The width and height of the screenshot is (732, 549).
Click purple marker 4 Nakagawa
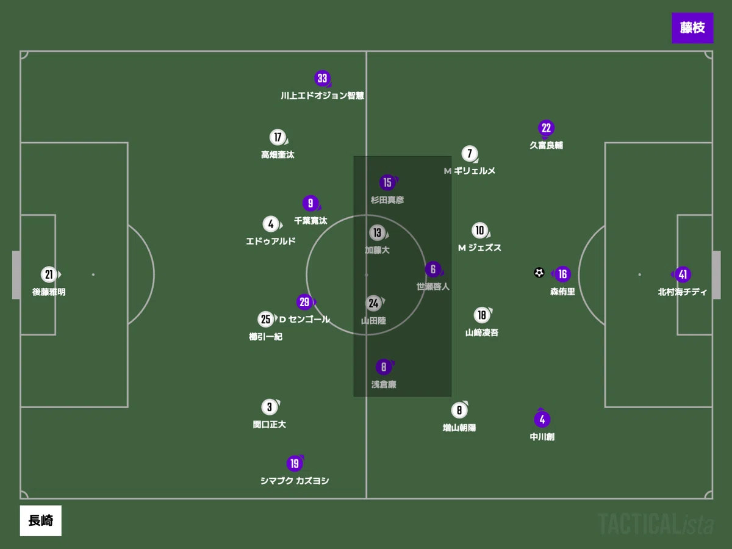pos(542,419)
